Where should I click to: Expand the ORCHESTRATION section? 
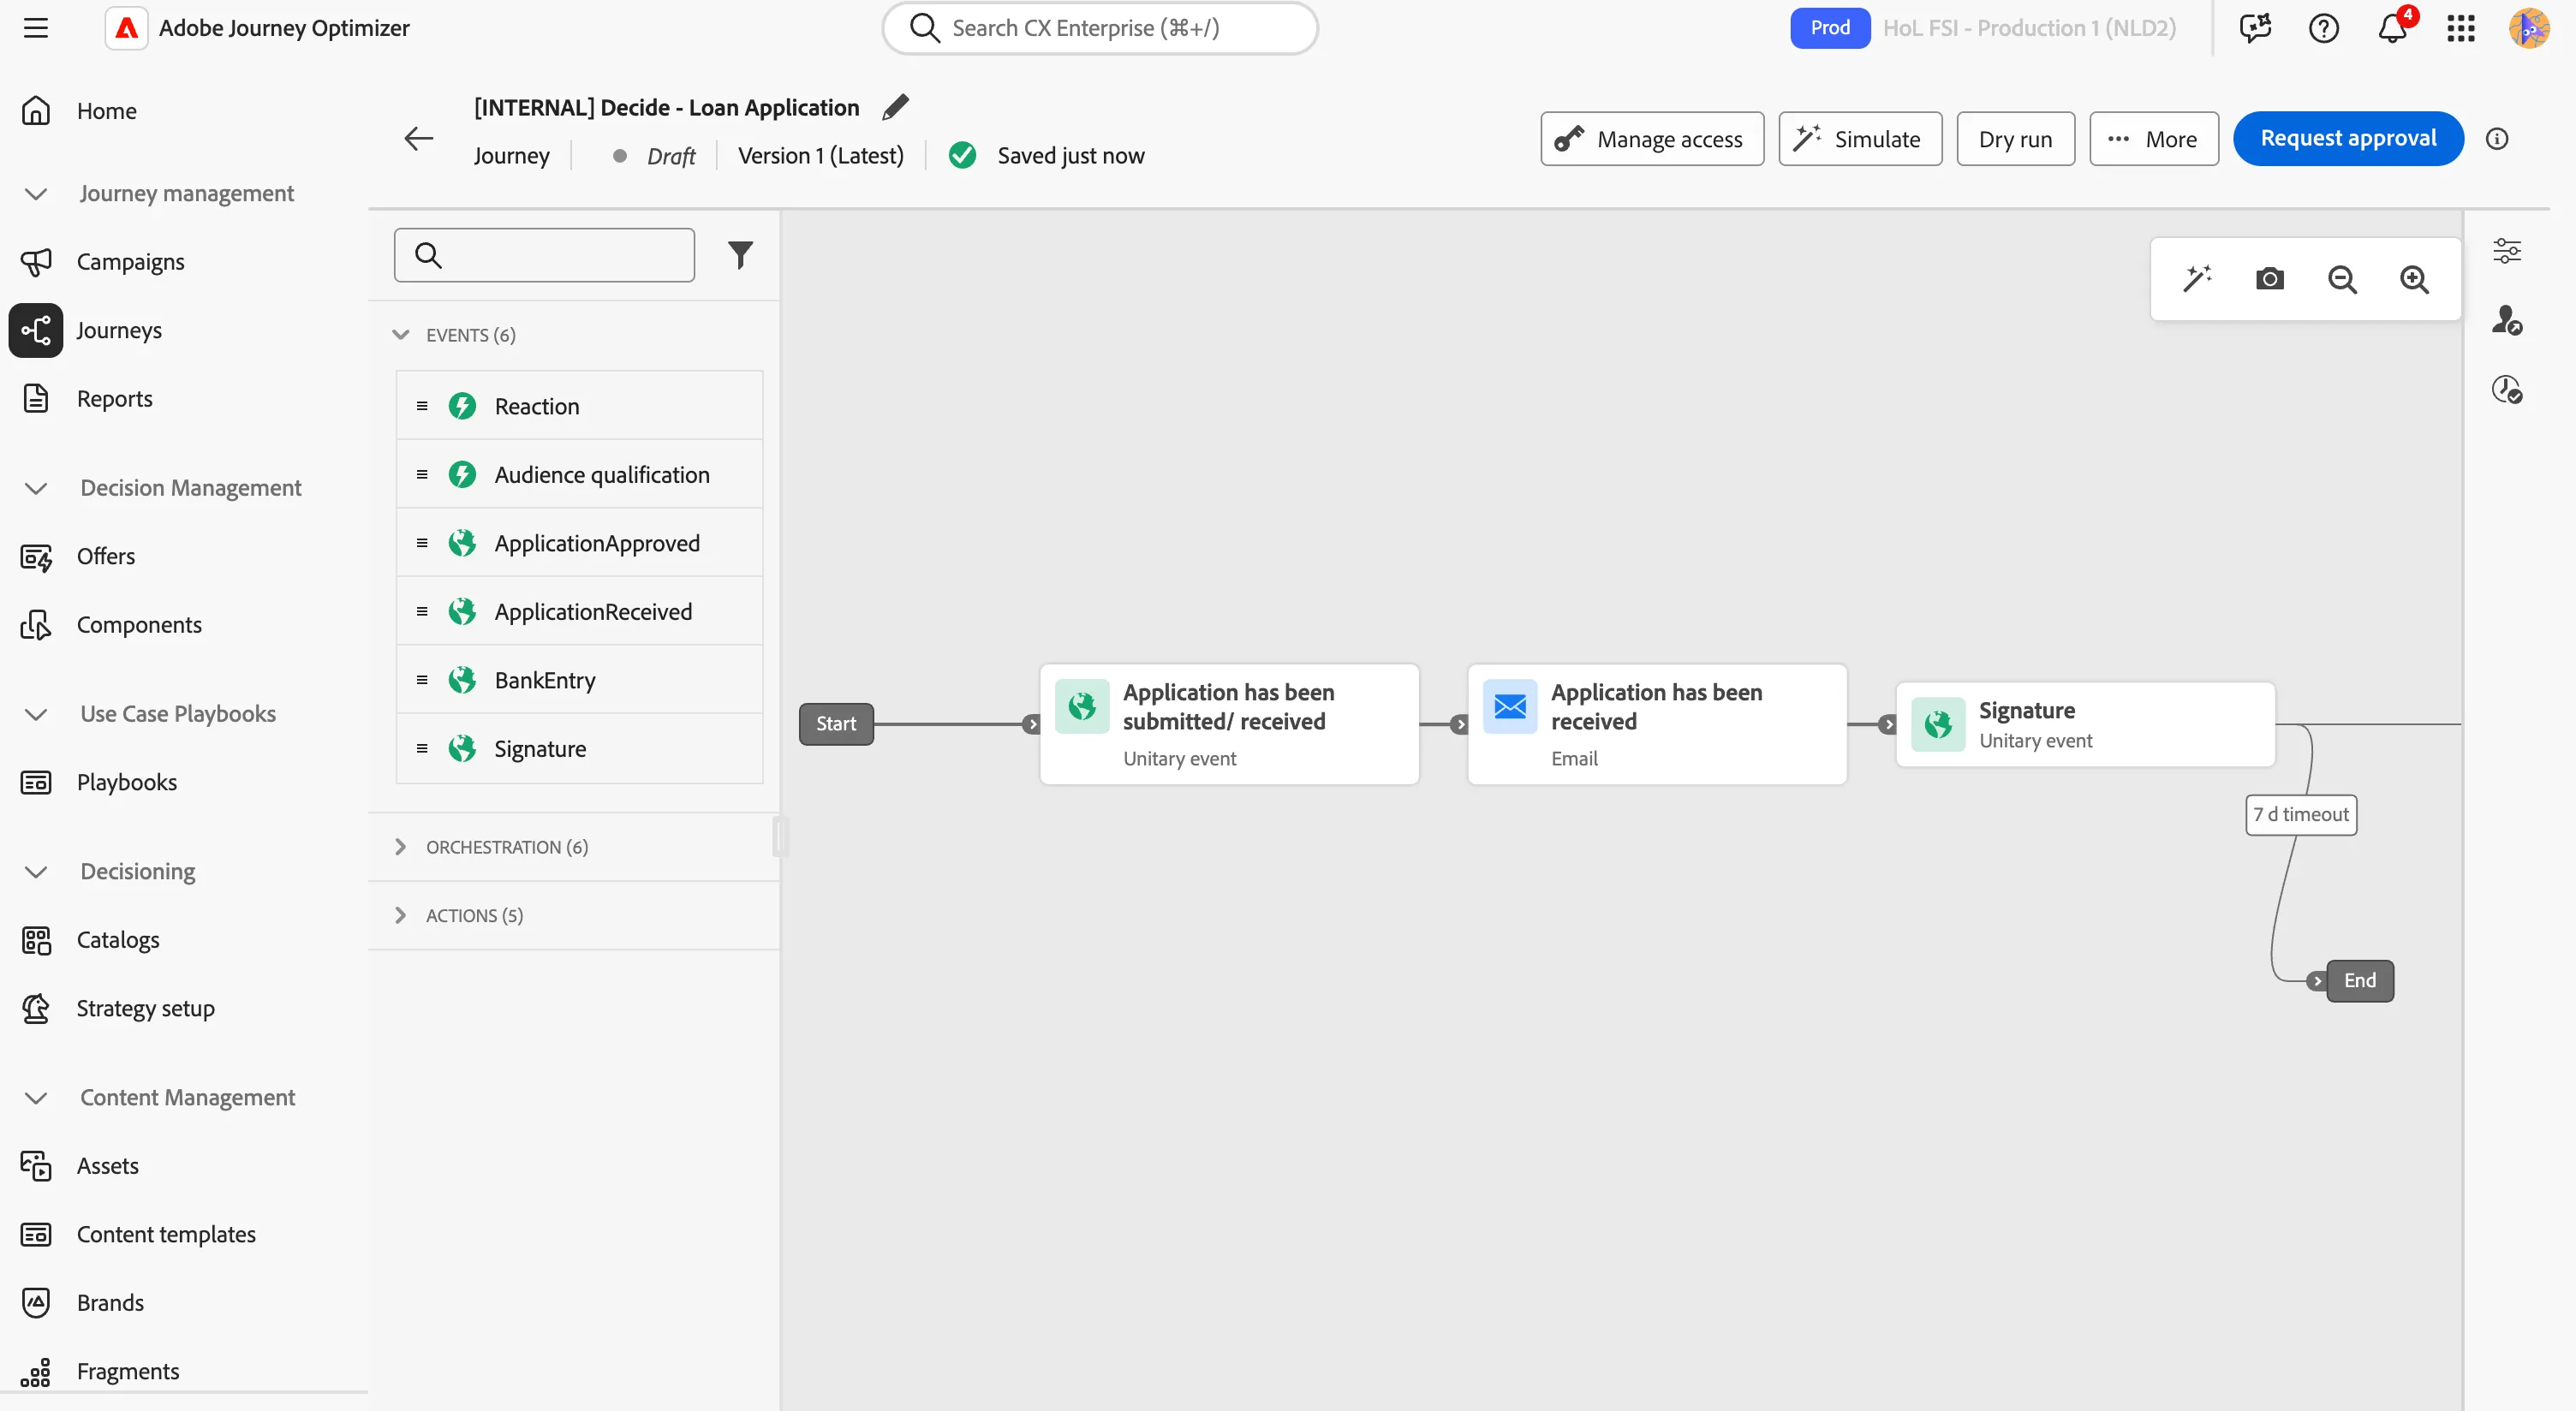pos(400,847)
